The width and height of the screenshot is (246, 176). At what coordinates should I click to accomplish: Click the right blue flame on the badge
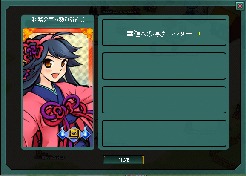point(86,131)
